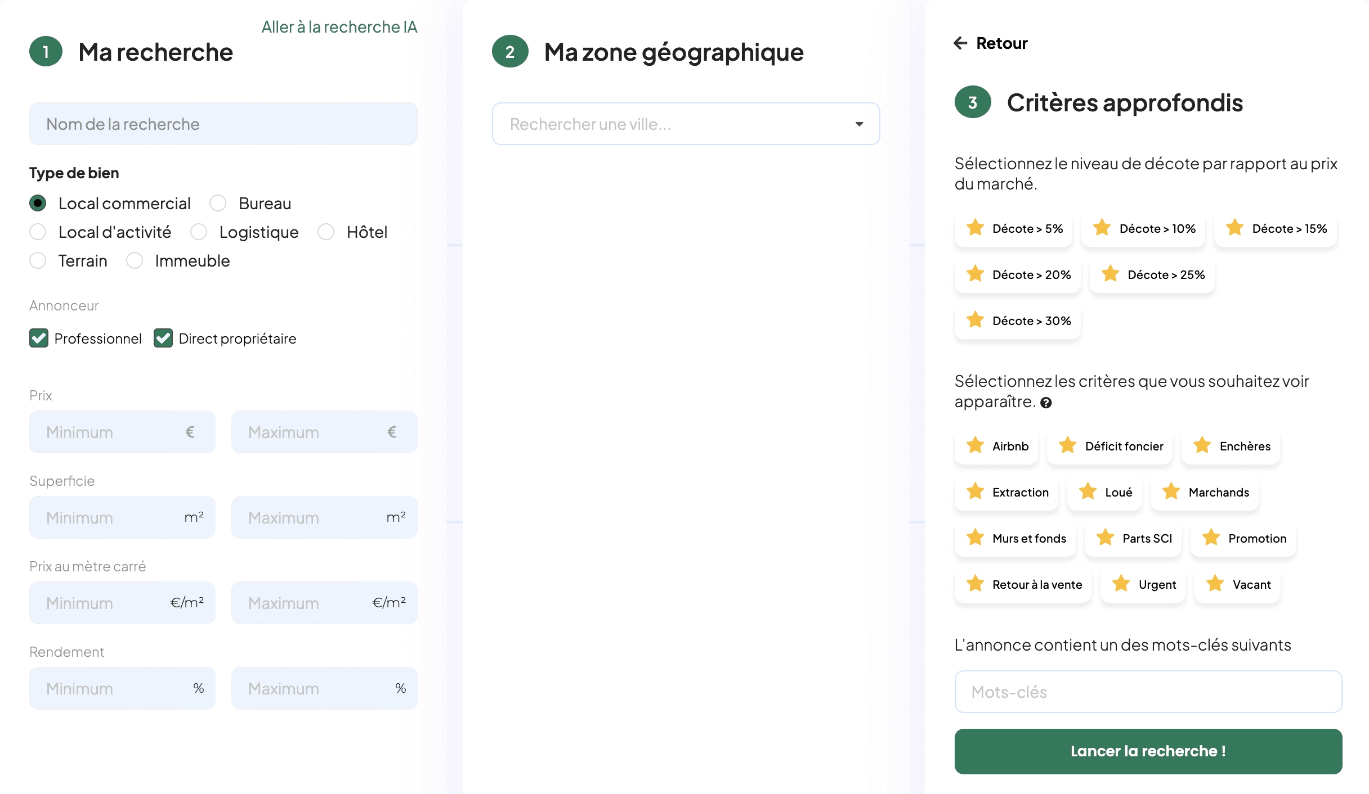The width and height of the screenshot is (1369, 794).
Task: Click the back arrow icon beside Retour
Action: (x=960, y=43)
